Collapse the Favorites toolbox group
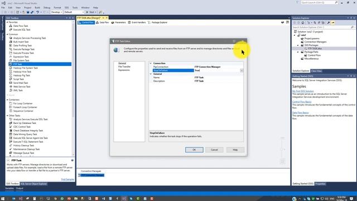The width and height of the screenshot is (357, 201). click(x=7, y=22)
